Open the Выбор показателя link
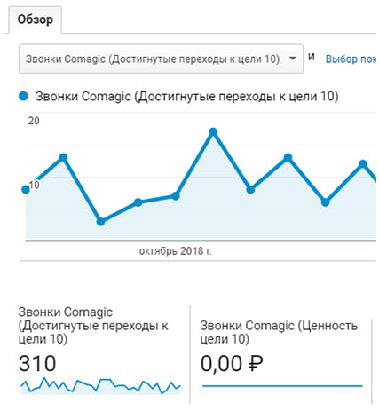This screenshot has width=379, height=411. (x=351, y=59)
